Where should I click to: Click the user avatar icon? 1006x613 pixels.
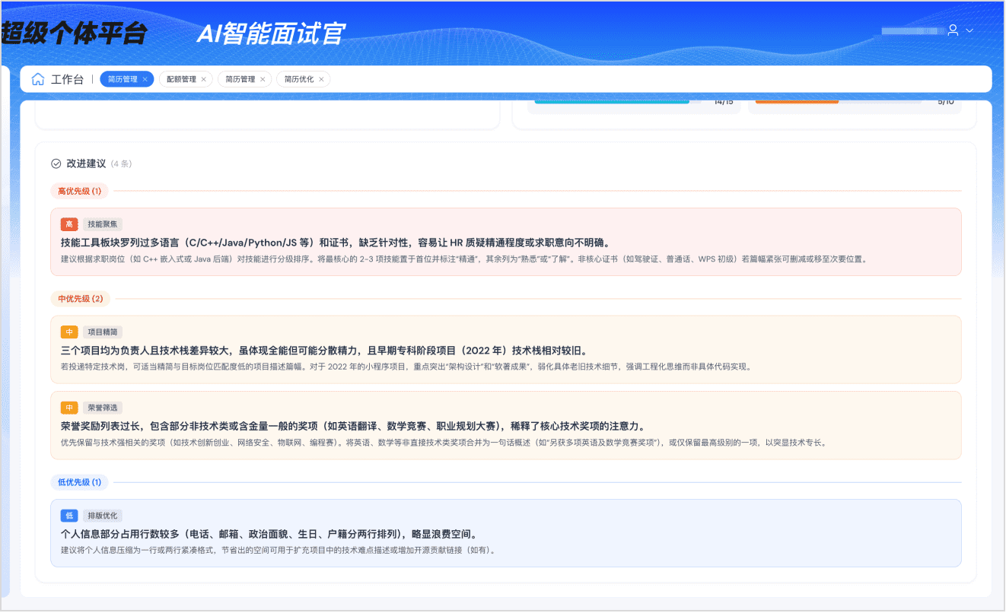point(953,30)
